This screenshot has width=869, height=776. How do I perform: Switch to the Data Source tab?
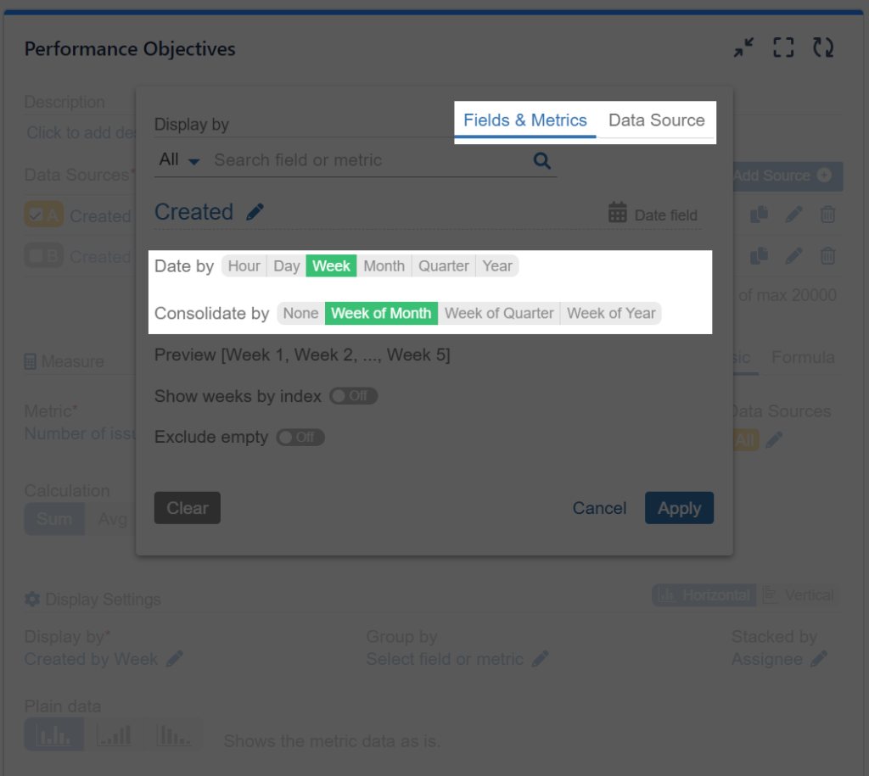(656, 120)
